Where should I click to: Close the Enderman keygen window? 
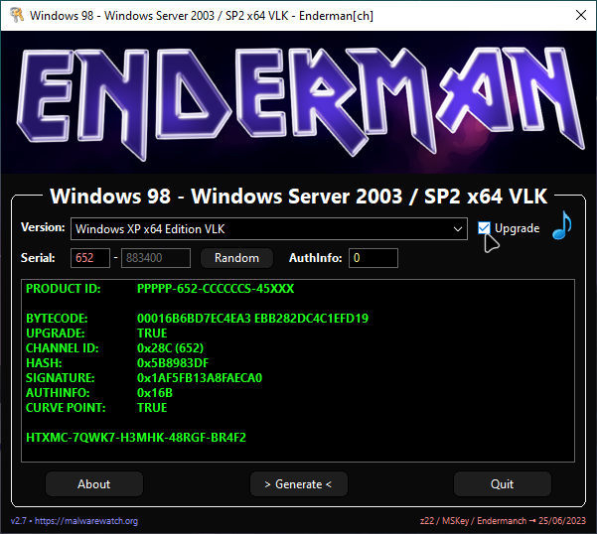[581, 15]
